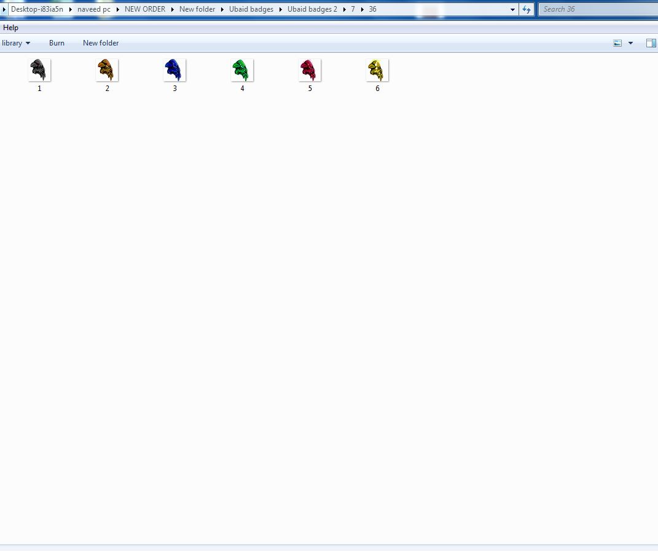
Task: Expand the arrow after naveed pc in the breadcrumb
Action: (x=118, y=9)
